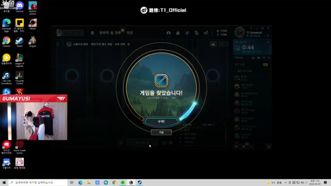Image resolution: width=331 pixels, height=186 pixels.
Task: Open the GRIME game shortcut
Action: 33,24
